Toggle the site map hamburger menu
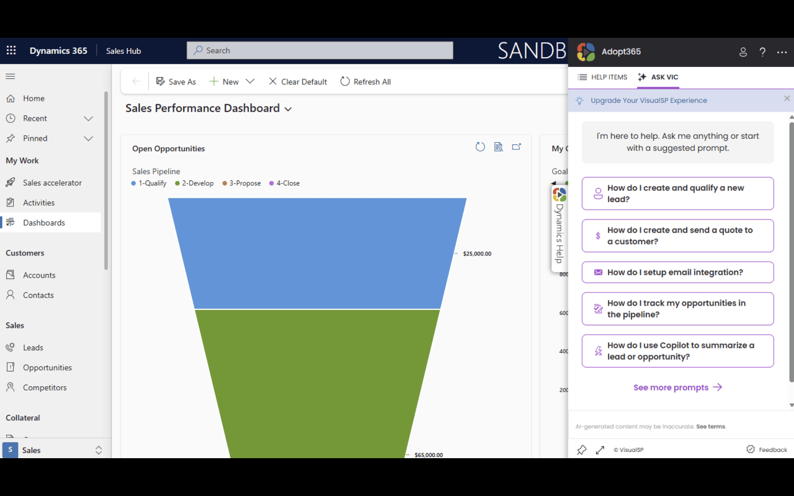Image resolution: width=794 pixels, height=496 pixels. tap(10, 76)
